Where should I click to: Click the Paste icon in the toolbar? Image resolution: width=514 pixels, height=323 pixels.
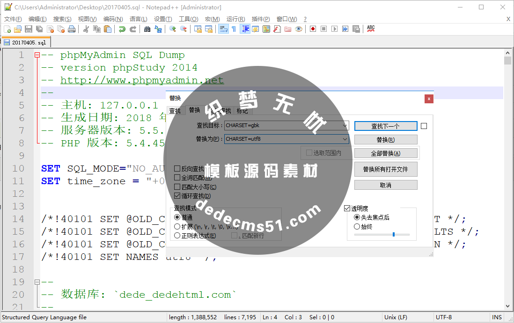tap(108, 29)
